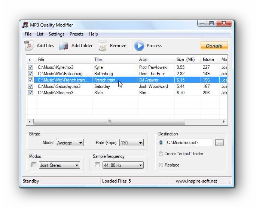The image size is (256, 208).
Task: Sort by the Title column header
Action: pyautogui.click(x=115, y=59)
